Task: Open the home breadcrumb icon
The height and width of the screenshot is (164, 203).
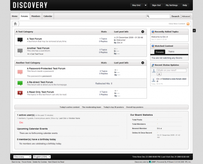Action: coord(15,24)
